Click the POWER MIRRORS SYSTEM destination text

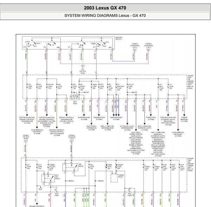(x=184, y=119)
